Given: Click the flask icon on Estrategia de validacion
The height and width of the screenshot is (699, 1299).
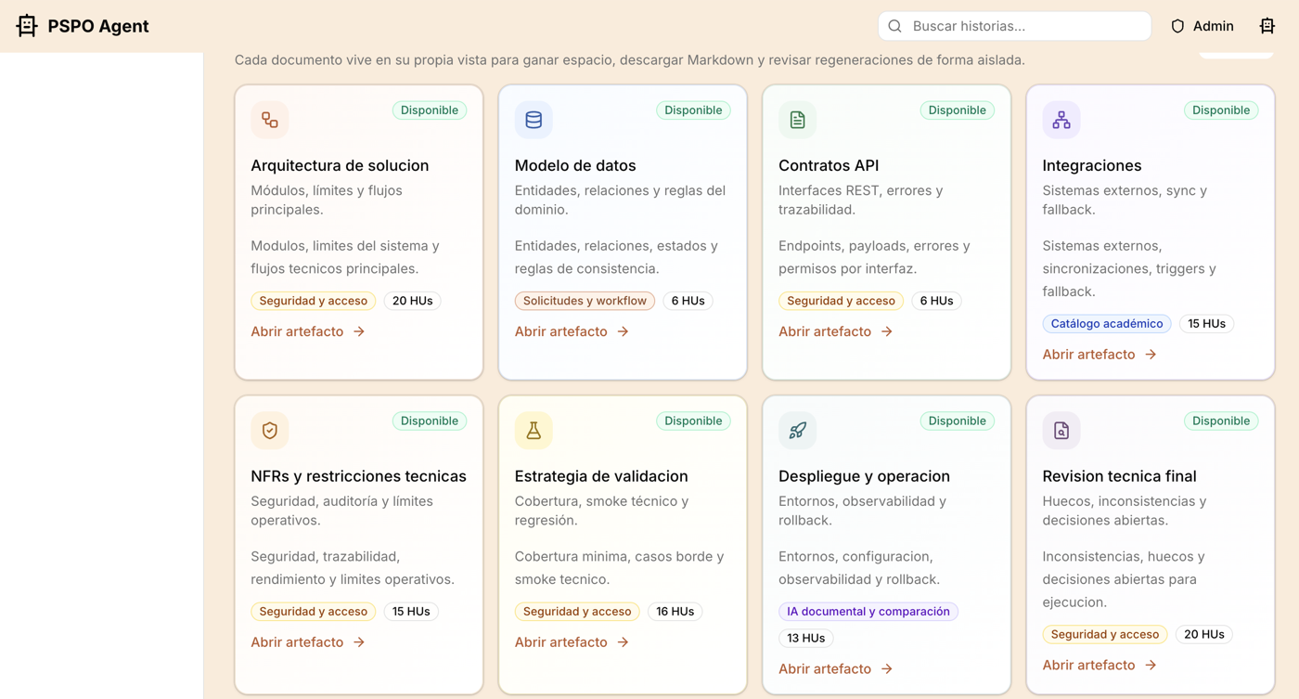Looking at the screenshot, I should point(533,430).
